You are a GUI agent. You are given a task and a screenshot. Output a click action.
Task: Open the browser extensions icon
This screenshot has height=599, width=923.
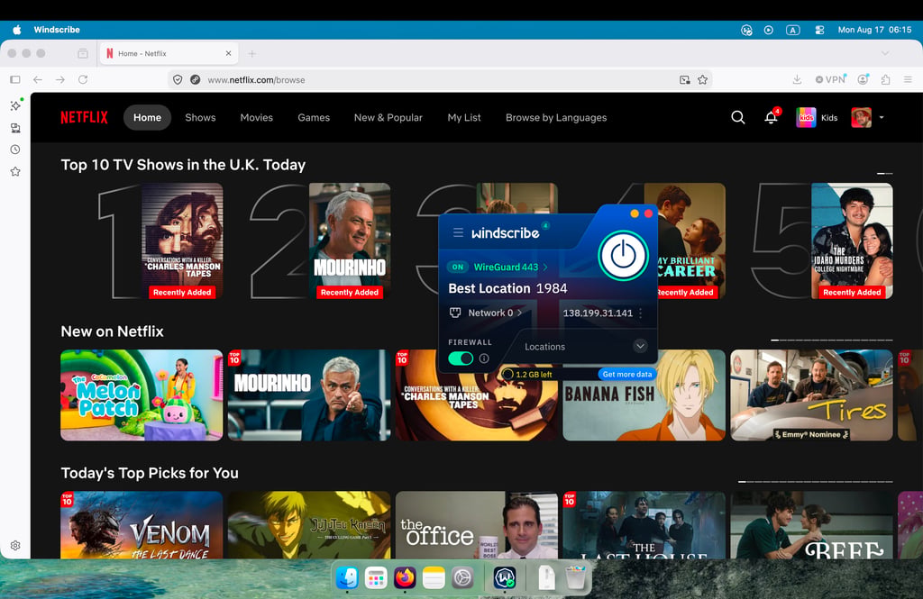point(885,79)
